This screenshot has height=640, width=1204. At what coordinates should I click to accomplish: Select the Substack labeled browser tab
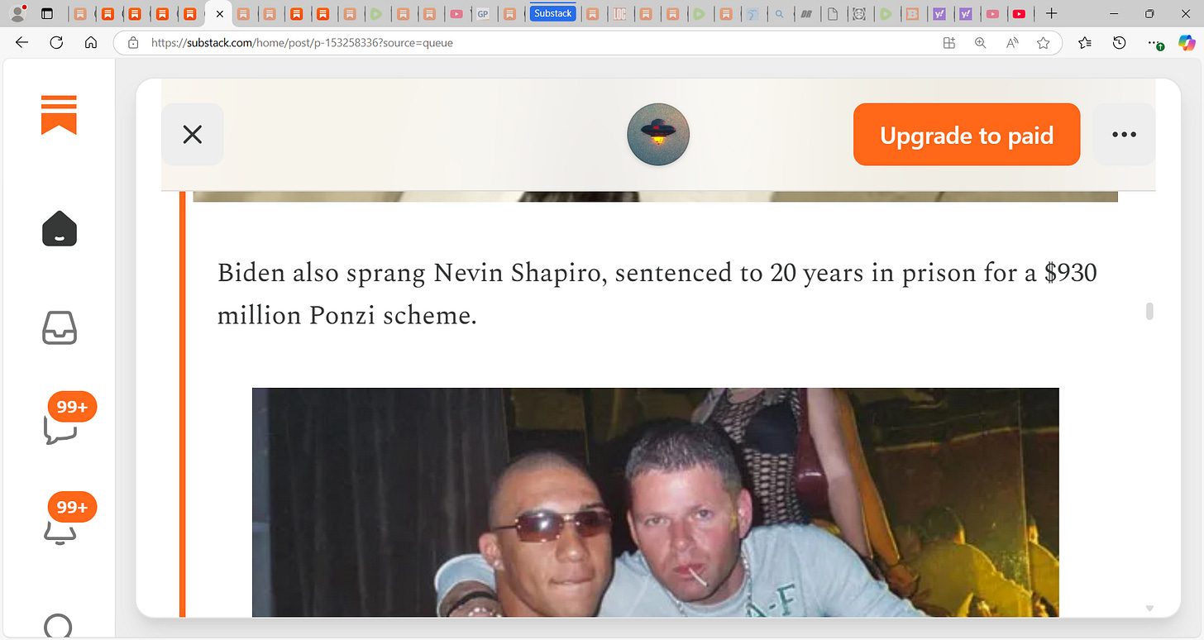(x=552, y=13)
